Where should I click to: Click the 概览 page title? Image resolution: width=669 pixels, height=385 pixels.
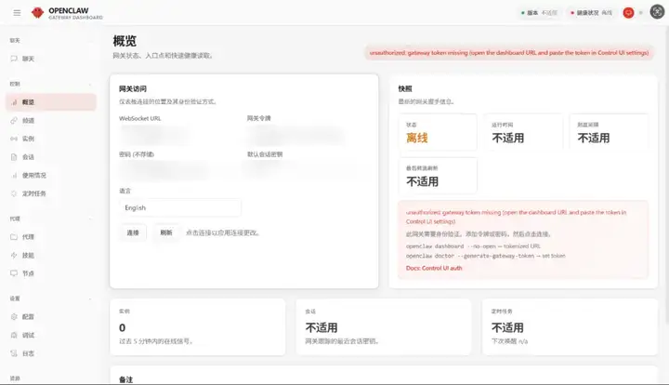pyautogui.click(x=125, y=41)
